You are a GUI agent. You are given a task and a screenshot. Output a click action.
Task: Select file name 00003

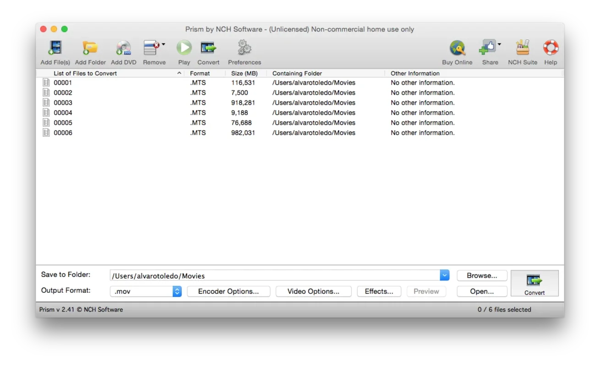(x=63, y=103)
